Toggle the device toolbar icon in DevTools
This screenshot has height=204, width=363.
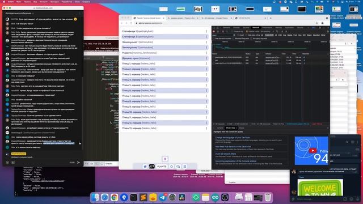pos(218,28)
